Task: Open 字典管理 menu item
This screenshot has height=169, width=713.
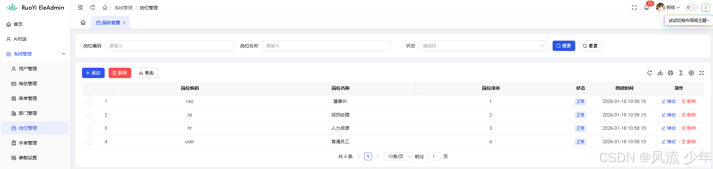Action: 35,143
